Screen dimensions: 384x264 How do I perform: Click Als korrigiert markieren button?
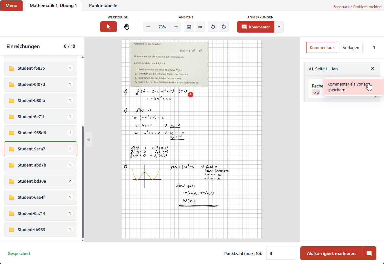click(331, 253)
